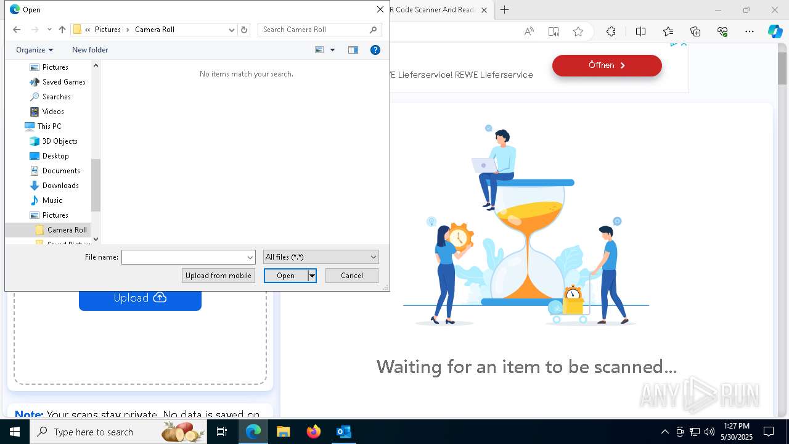Click the File name input field
The height and width of the screenshot is (444, 789).
(x=184, y=257)
